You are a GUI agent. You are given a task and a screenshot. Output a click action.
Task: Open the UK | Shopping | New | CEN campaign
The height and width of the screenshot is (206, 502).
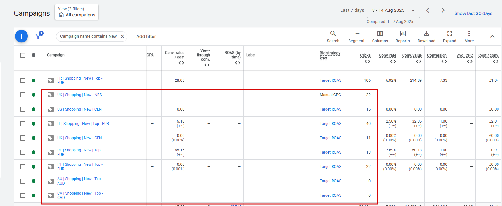click(x=80, y=138)
